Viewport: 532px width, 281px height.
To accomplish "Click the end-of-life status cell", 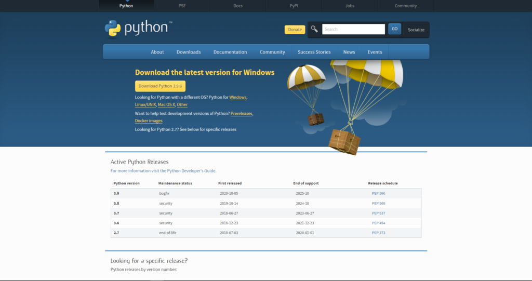I will point(168,233).
